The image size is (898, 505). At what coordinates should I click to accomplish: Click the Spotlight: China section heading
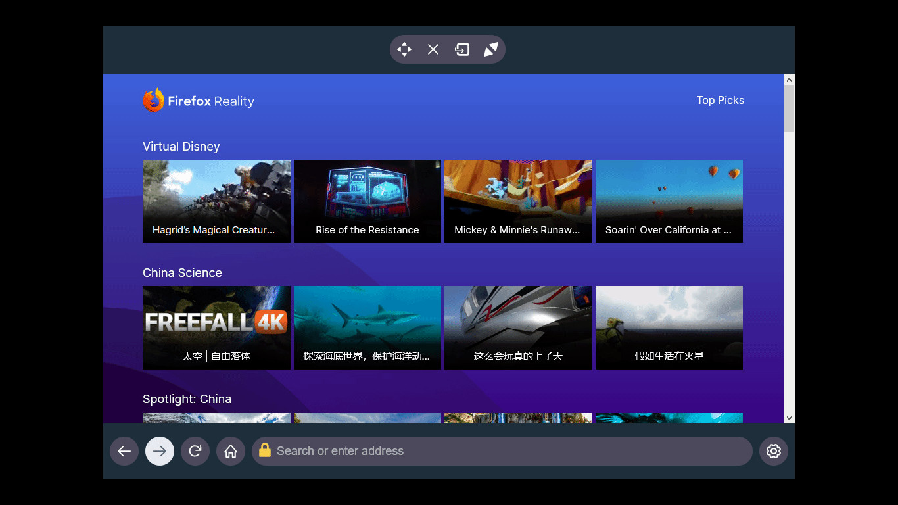(x=187, y=399)
